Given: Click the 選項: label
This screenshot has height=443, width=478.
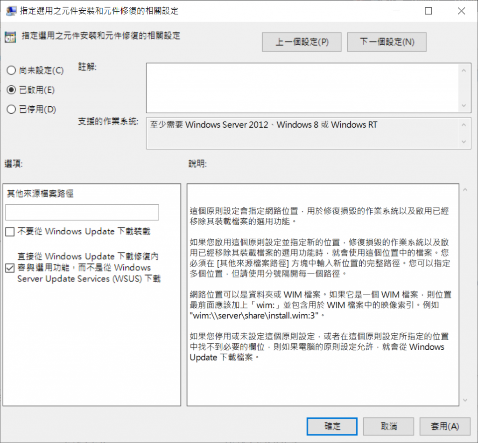Looking at the screenshot, I should coord(14,164).
